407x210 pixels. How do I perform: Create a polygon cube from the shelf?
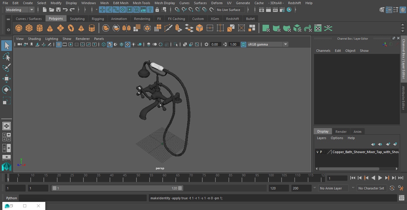tap(29, 28)
